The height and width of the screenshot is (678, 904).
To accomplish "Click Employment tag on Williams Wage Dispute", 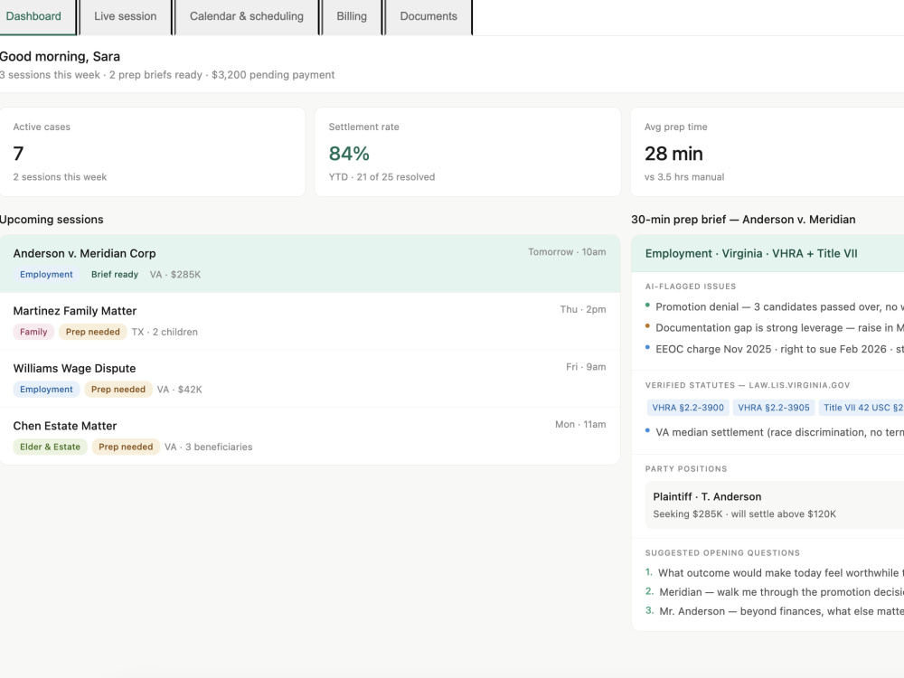I will 46,389.
